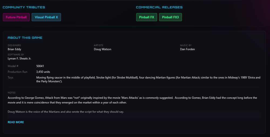Click the Notes label
Viewport: 270px width, 137px height.
tap(12, 93)
